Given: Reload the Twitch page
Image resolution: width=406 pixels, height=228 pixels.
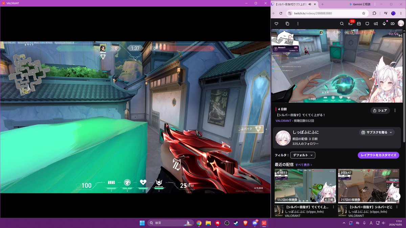Looking at the screenshot, I should 281,13.
